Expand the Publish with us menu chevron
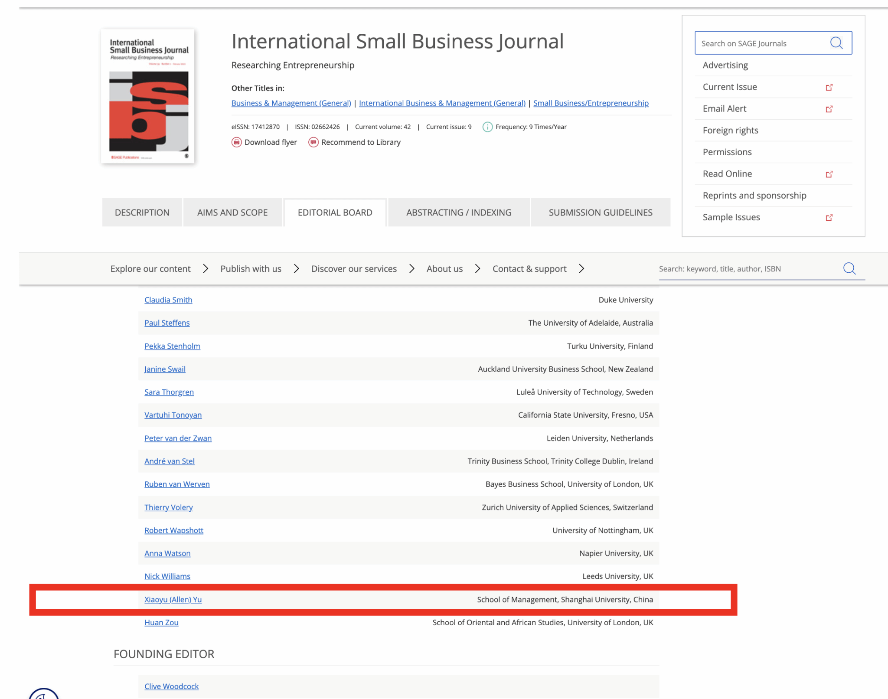888x699 pixels. click(297, 269)
